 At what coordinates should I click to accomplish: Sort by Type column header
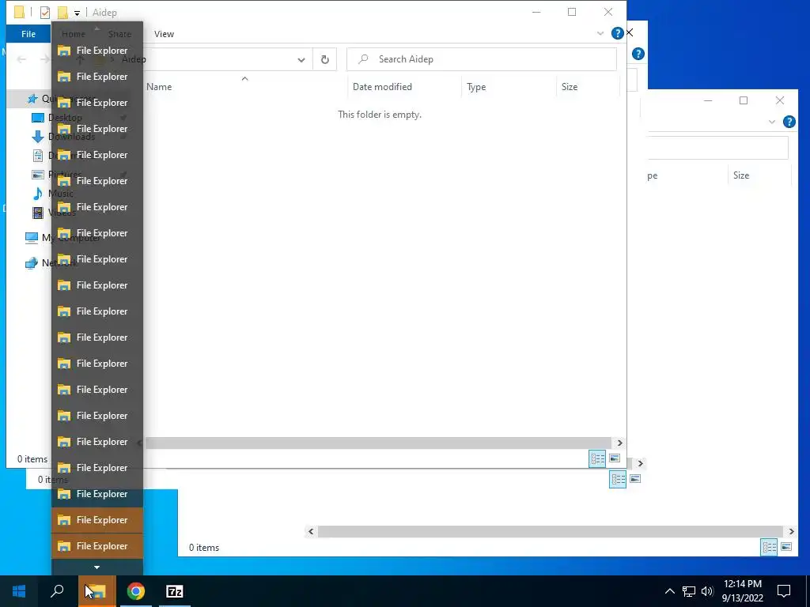[x=476, y=87]
